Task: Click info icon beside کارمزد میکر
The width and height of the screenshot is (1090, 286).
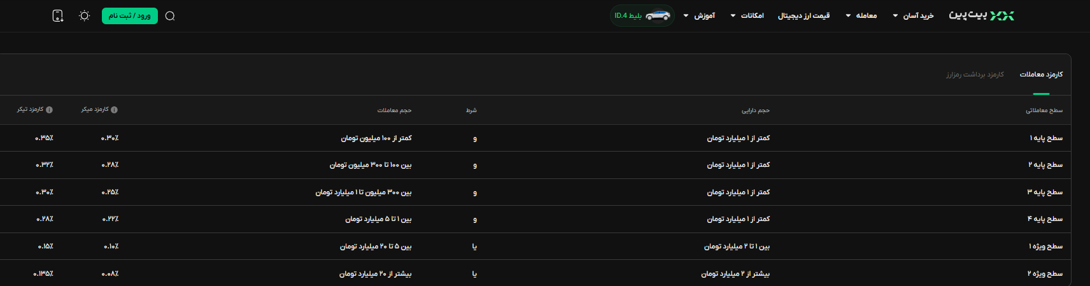Action: 115,110
